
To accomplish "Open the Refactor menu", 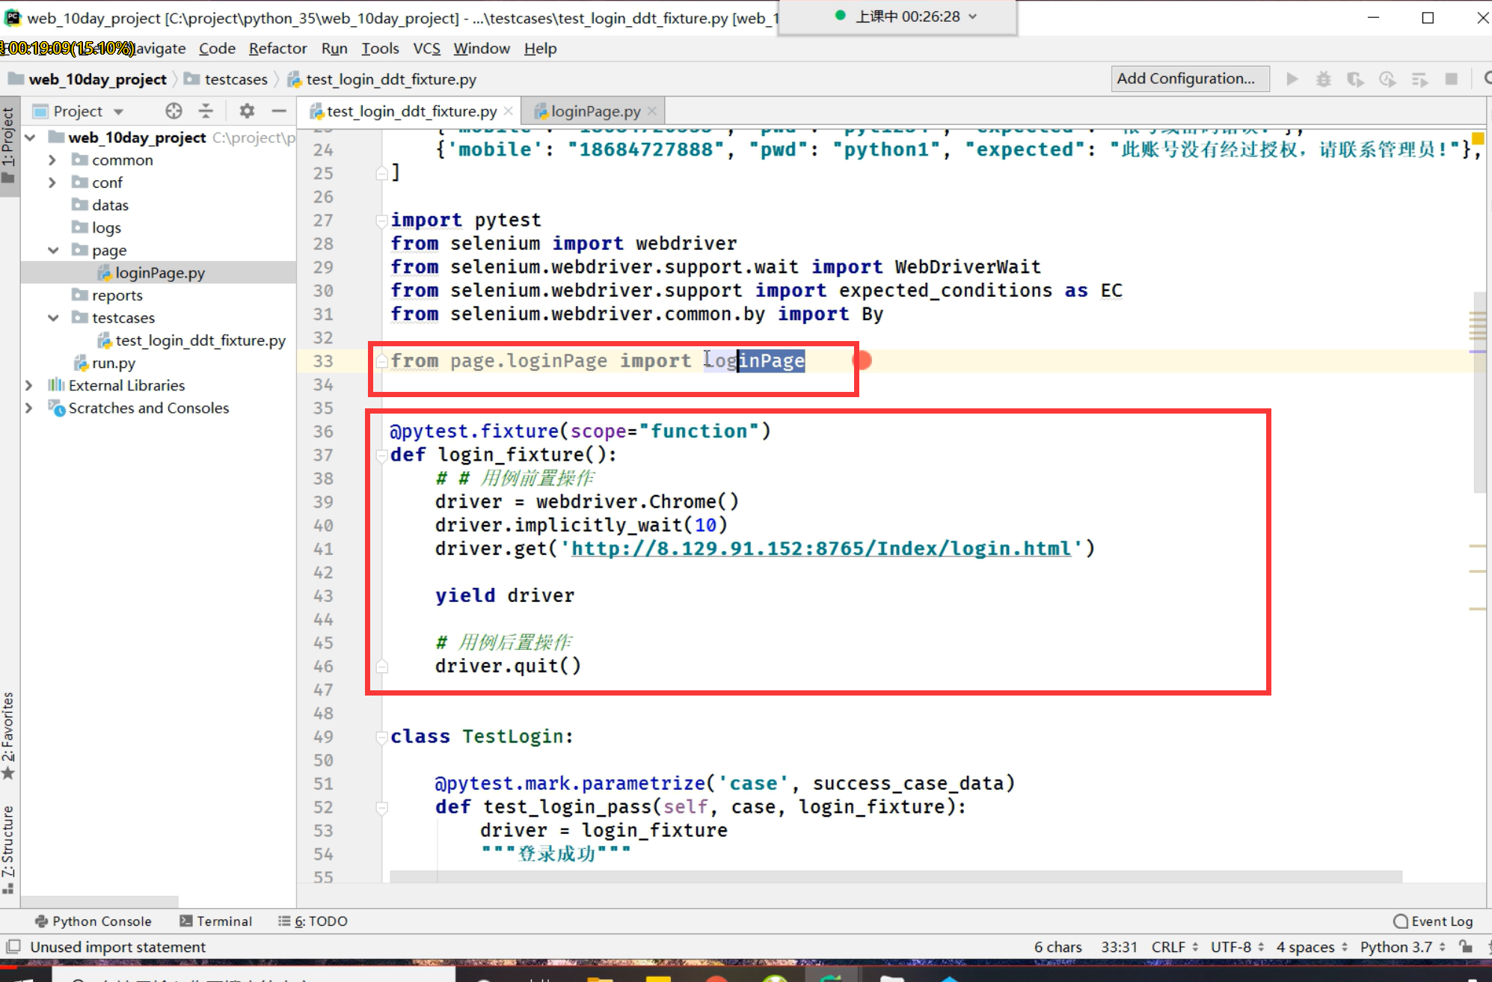I will (277, 49).
